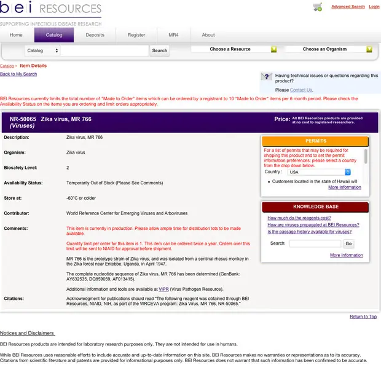381x367 pixels.
Task: Click the Search button
Action: point(160,50)
